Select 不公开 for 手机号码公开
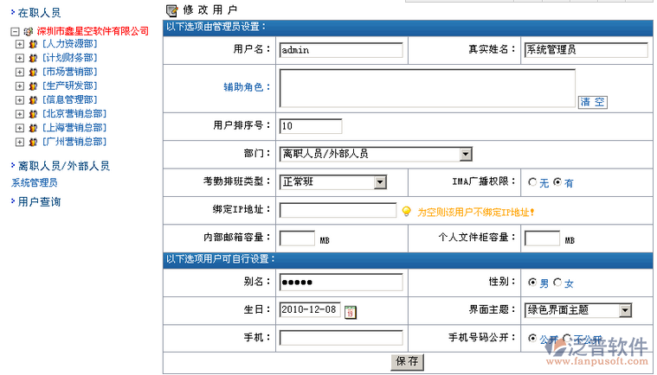 [567, 338]
